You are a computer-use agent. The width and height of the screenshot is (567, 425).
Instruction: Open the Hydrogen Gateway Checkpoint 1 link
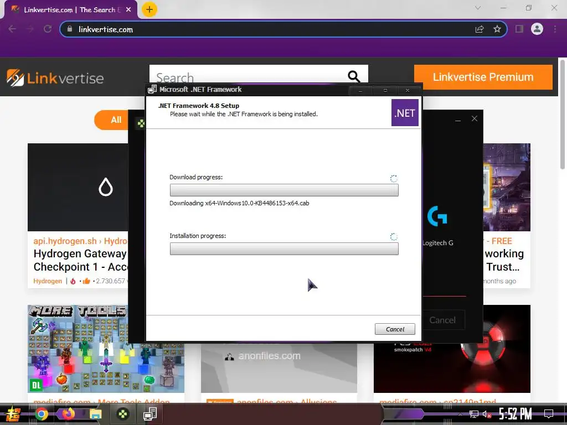[80, 260]
